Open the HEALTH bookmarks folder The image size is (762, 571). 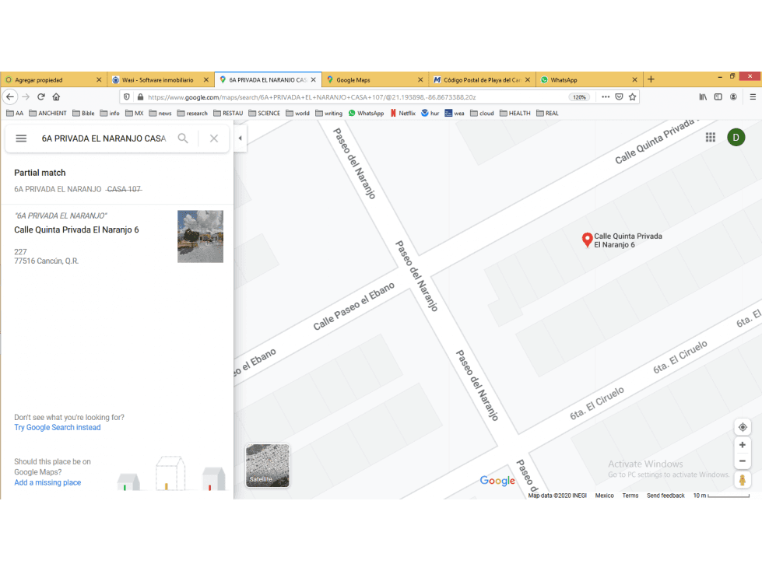[x=515, y=113]
